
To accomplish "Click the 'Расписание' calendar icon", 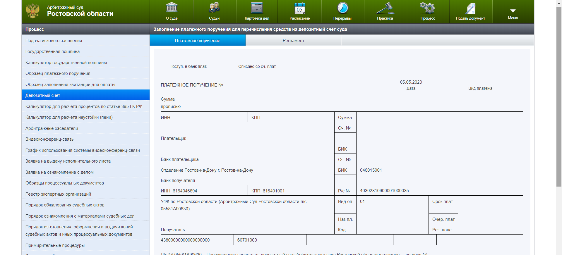I will click(299, 8).
